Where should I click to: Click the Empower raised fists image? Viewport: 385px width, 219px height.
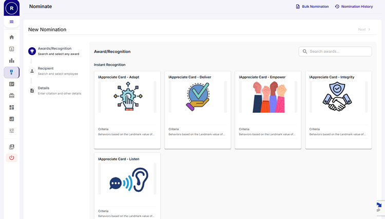[269, 97]
